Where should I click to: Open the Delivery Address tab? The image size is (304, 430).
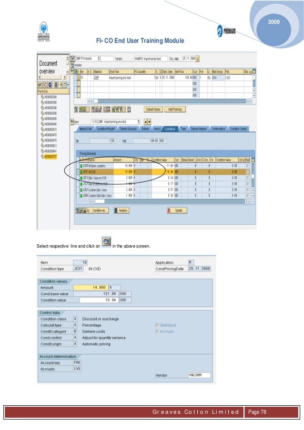click(x=199, y=129)
